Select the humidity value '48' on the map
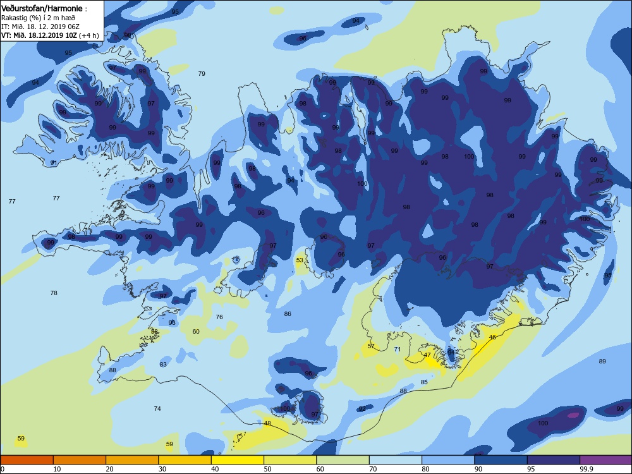 point(267,423)
